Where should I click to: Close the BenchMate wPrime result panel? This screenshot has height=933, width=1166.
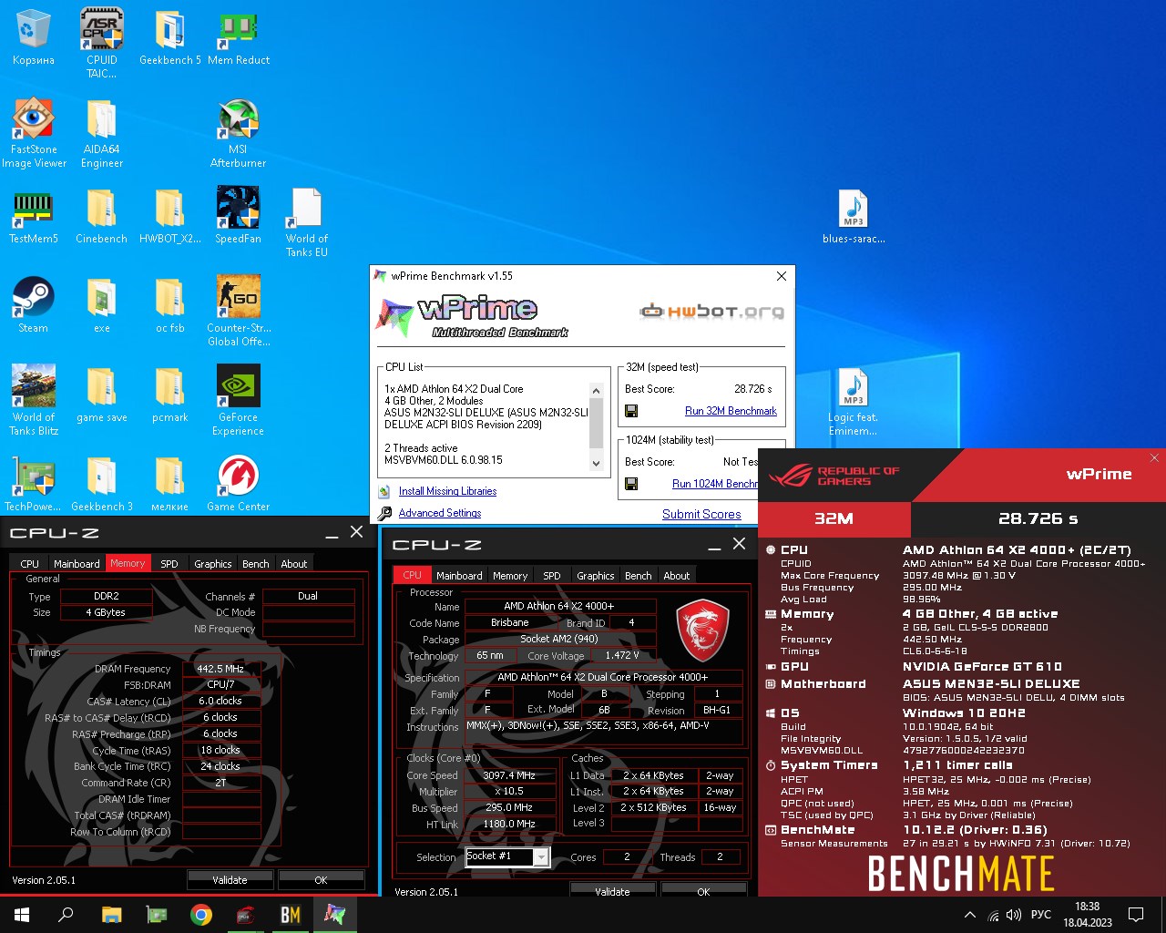coord(1154,457)
